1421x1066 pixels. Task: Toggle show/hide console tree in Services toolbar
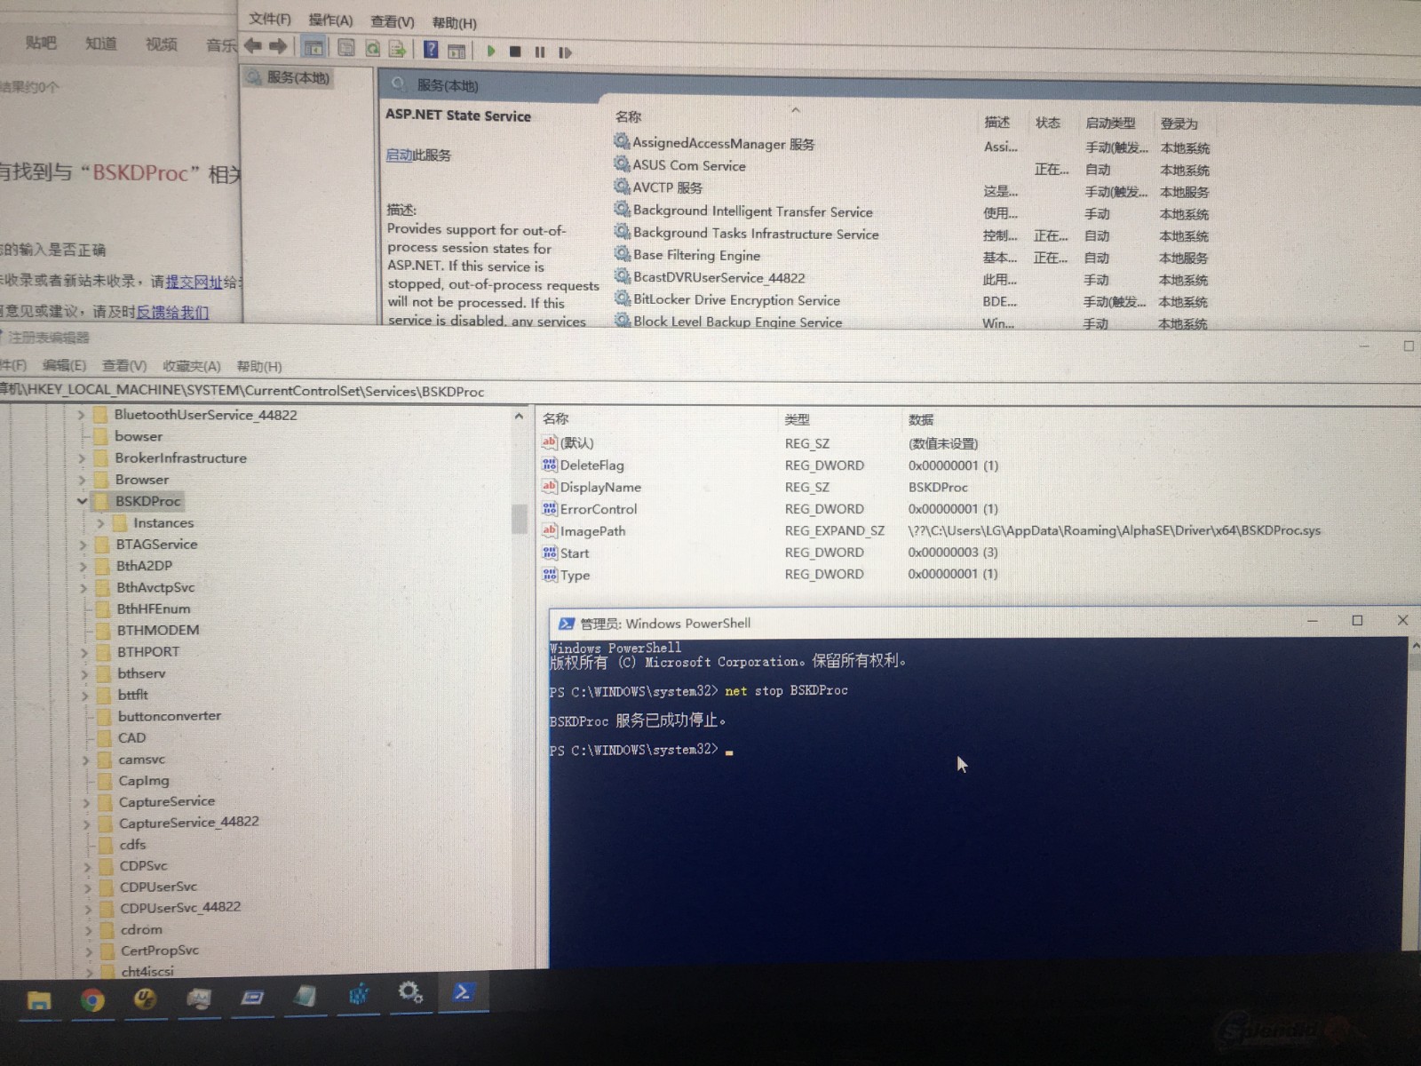click(x=313, y=47)
